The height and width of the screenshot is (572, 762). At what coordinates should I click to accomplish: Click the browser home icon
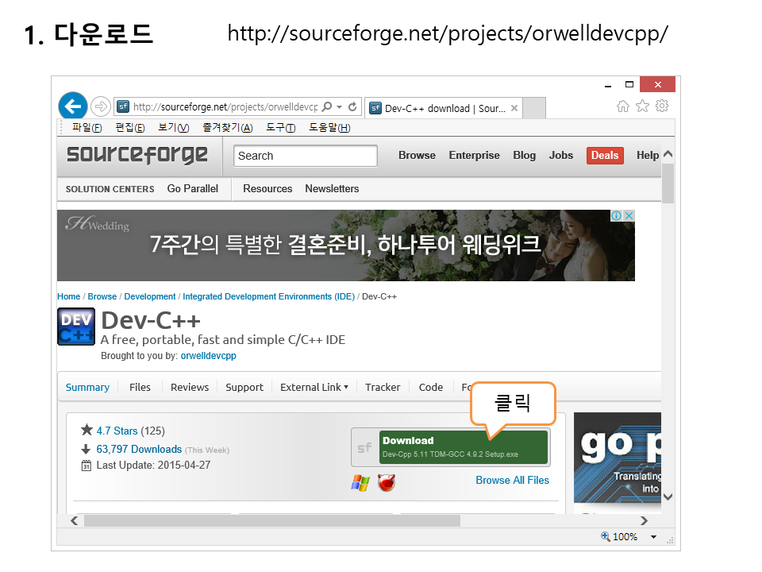tap(623, 106)
